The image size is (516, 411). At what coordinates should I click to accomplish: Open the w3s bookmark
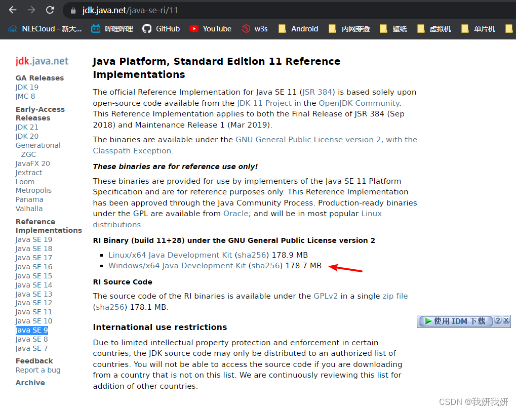point(255,29)
